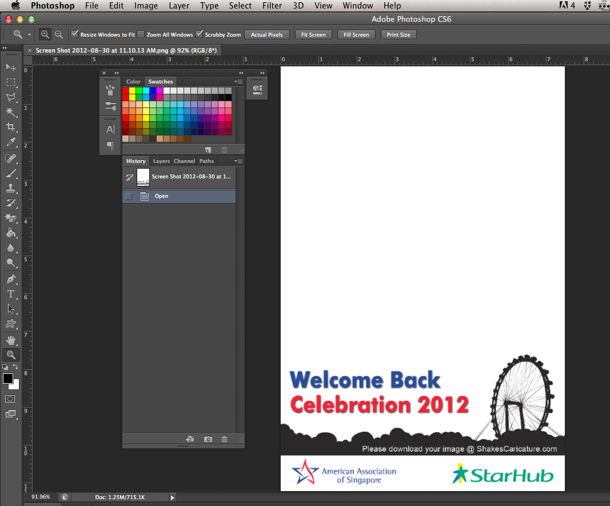Image resolution: width=610 pixels, height=506 pixels.
Task: Select the Horizontal Type tool
Action: 11,294
